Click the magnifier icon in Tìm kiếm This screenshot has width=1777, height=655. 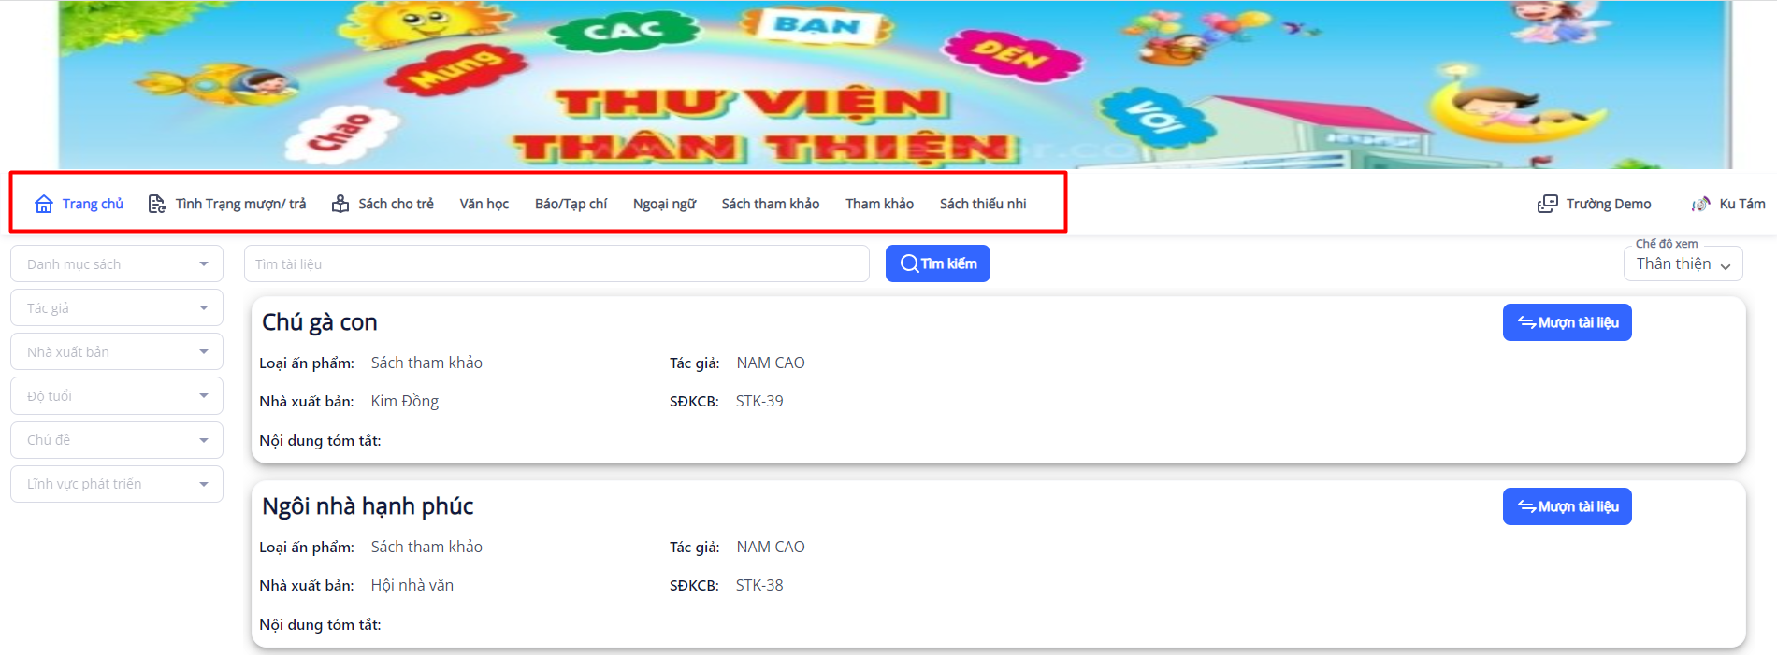(x=909, y=263)
